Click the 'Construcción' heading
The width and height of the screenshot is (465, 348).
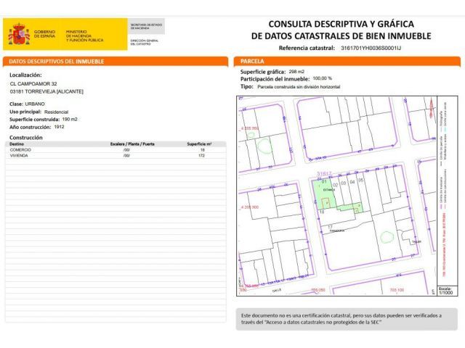pyautogui.click(x=26, y=138)
